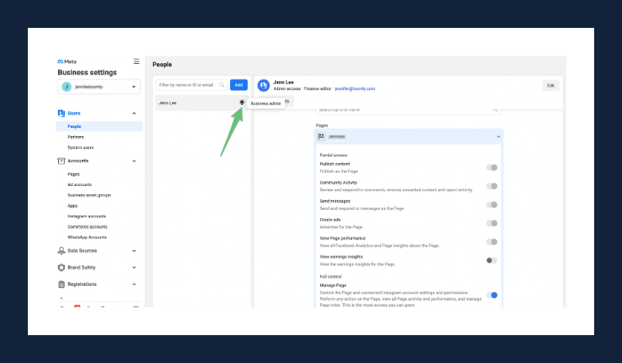This screenshot has width=622, height=363.
Task: Select People in the sidebar
Action: tap(99, 126)
